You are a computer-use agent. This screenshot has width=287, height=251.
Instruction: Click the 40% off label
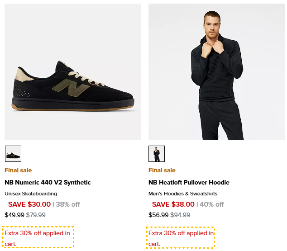(212, 204)
